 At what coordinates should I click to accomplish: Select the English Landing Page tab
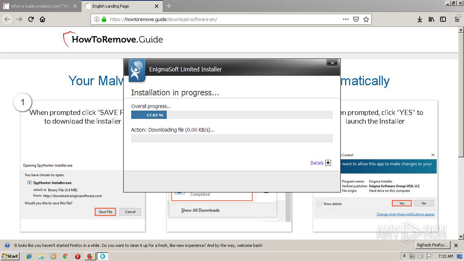(122, 6)
